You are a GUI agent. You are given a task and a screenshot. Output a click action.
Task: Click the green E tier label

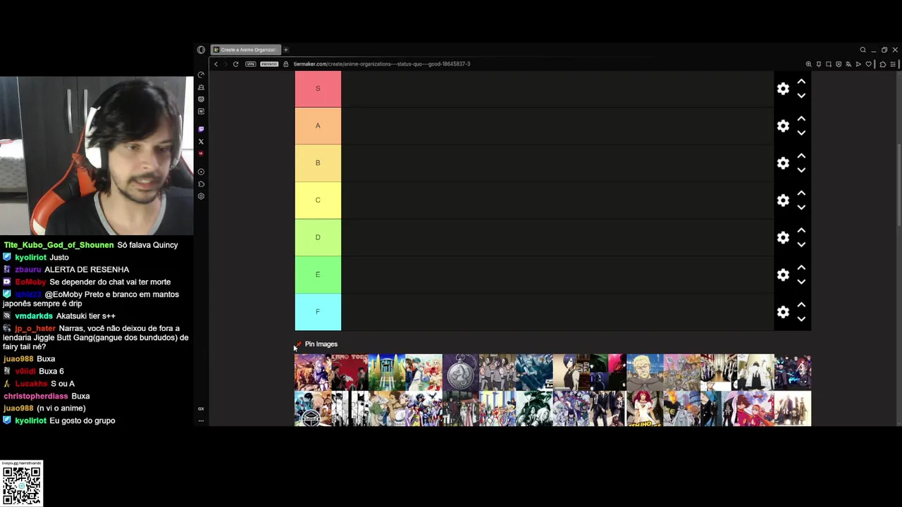[x=318, y=275]
